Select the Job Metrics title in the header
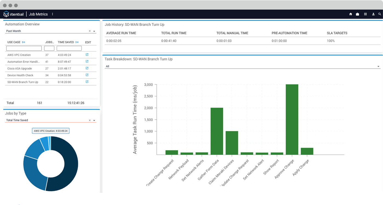383x205 pixels. (38, 14)
